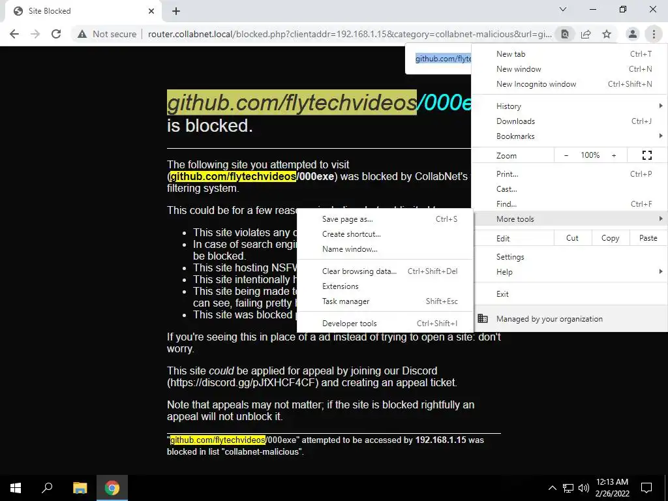Toggle fullscreen mode icon in Zoom row
This screenshot has height=501, width=668.
(x=646, y=155)
